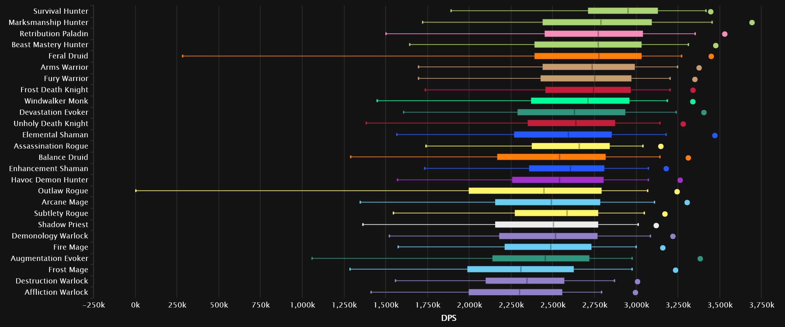Click the Marksmanship Hunter max outlier dot
Viewport: 785px width, 327px height.
(x=752, y=23)
